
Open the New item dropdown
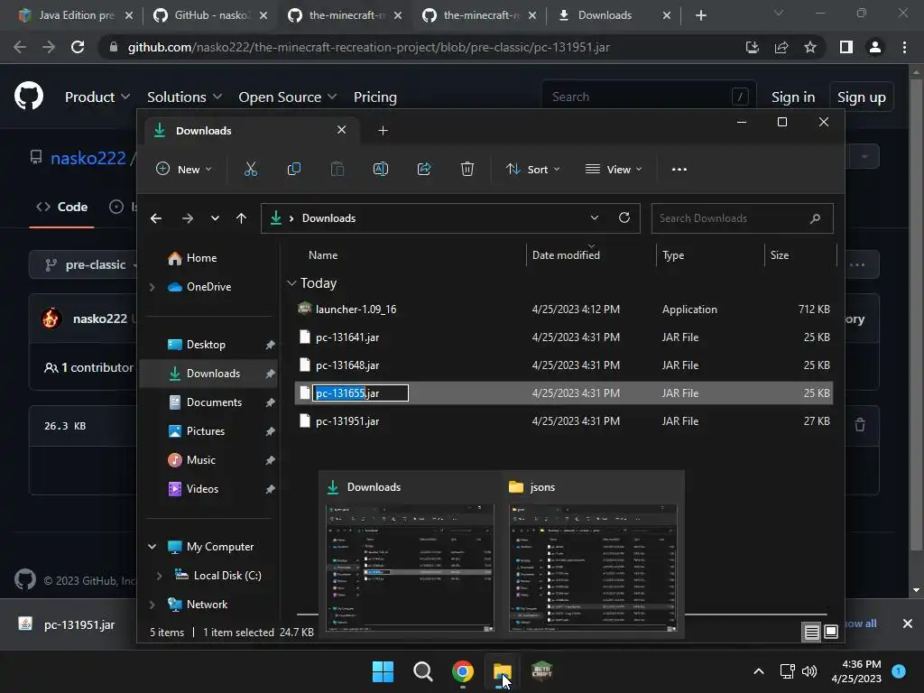183,169
